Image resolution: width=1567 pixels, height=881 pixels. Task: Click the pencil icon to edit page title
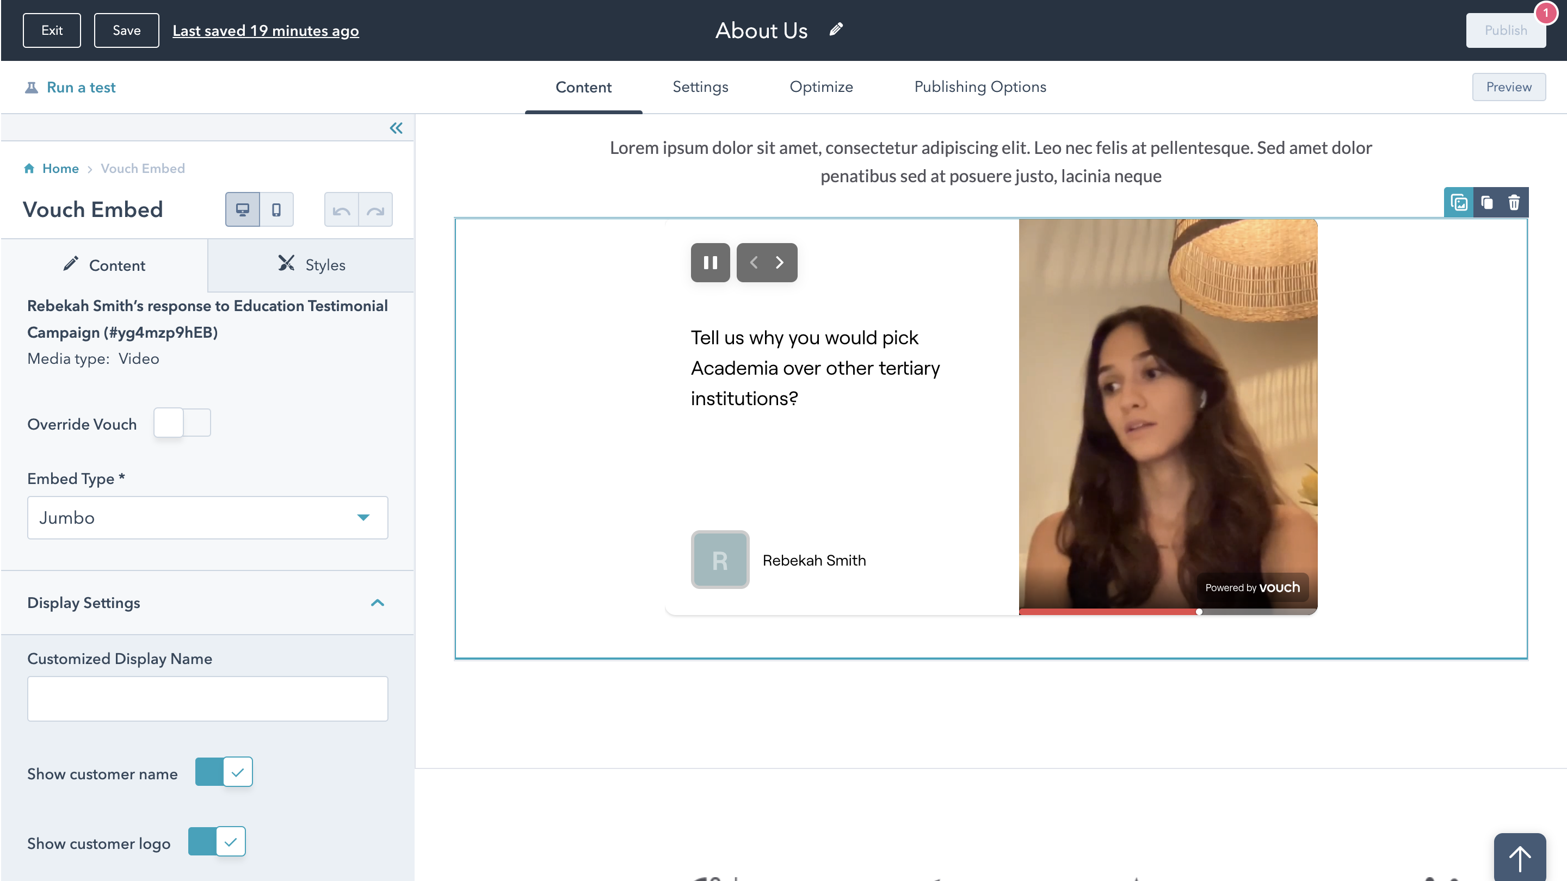coord(836,29)
